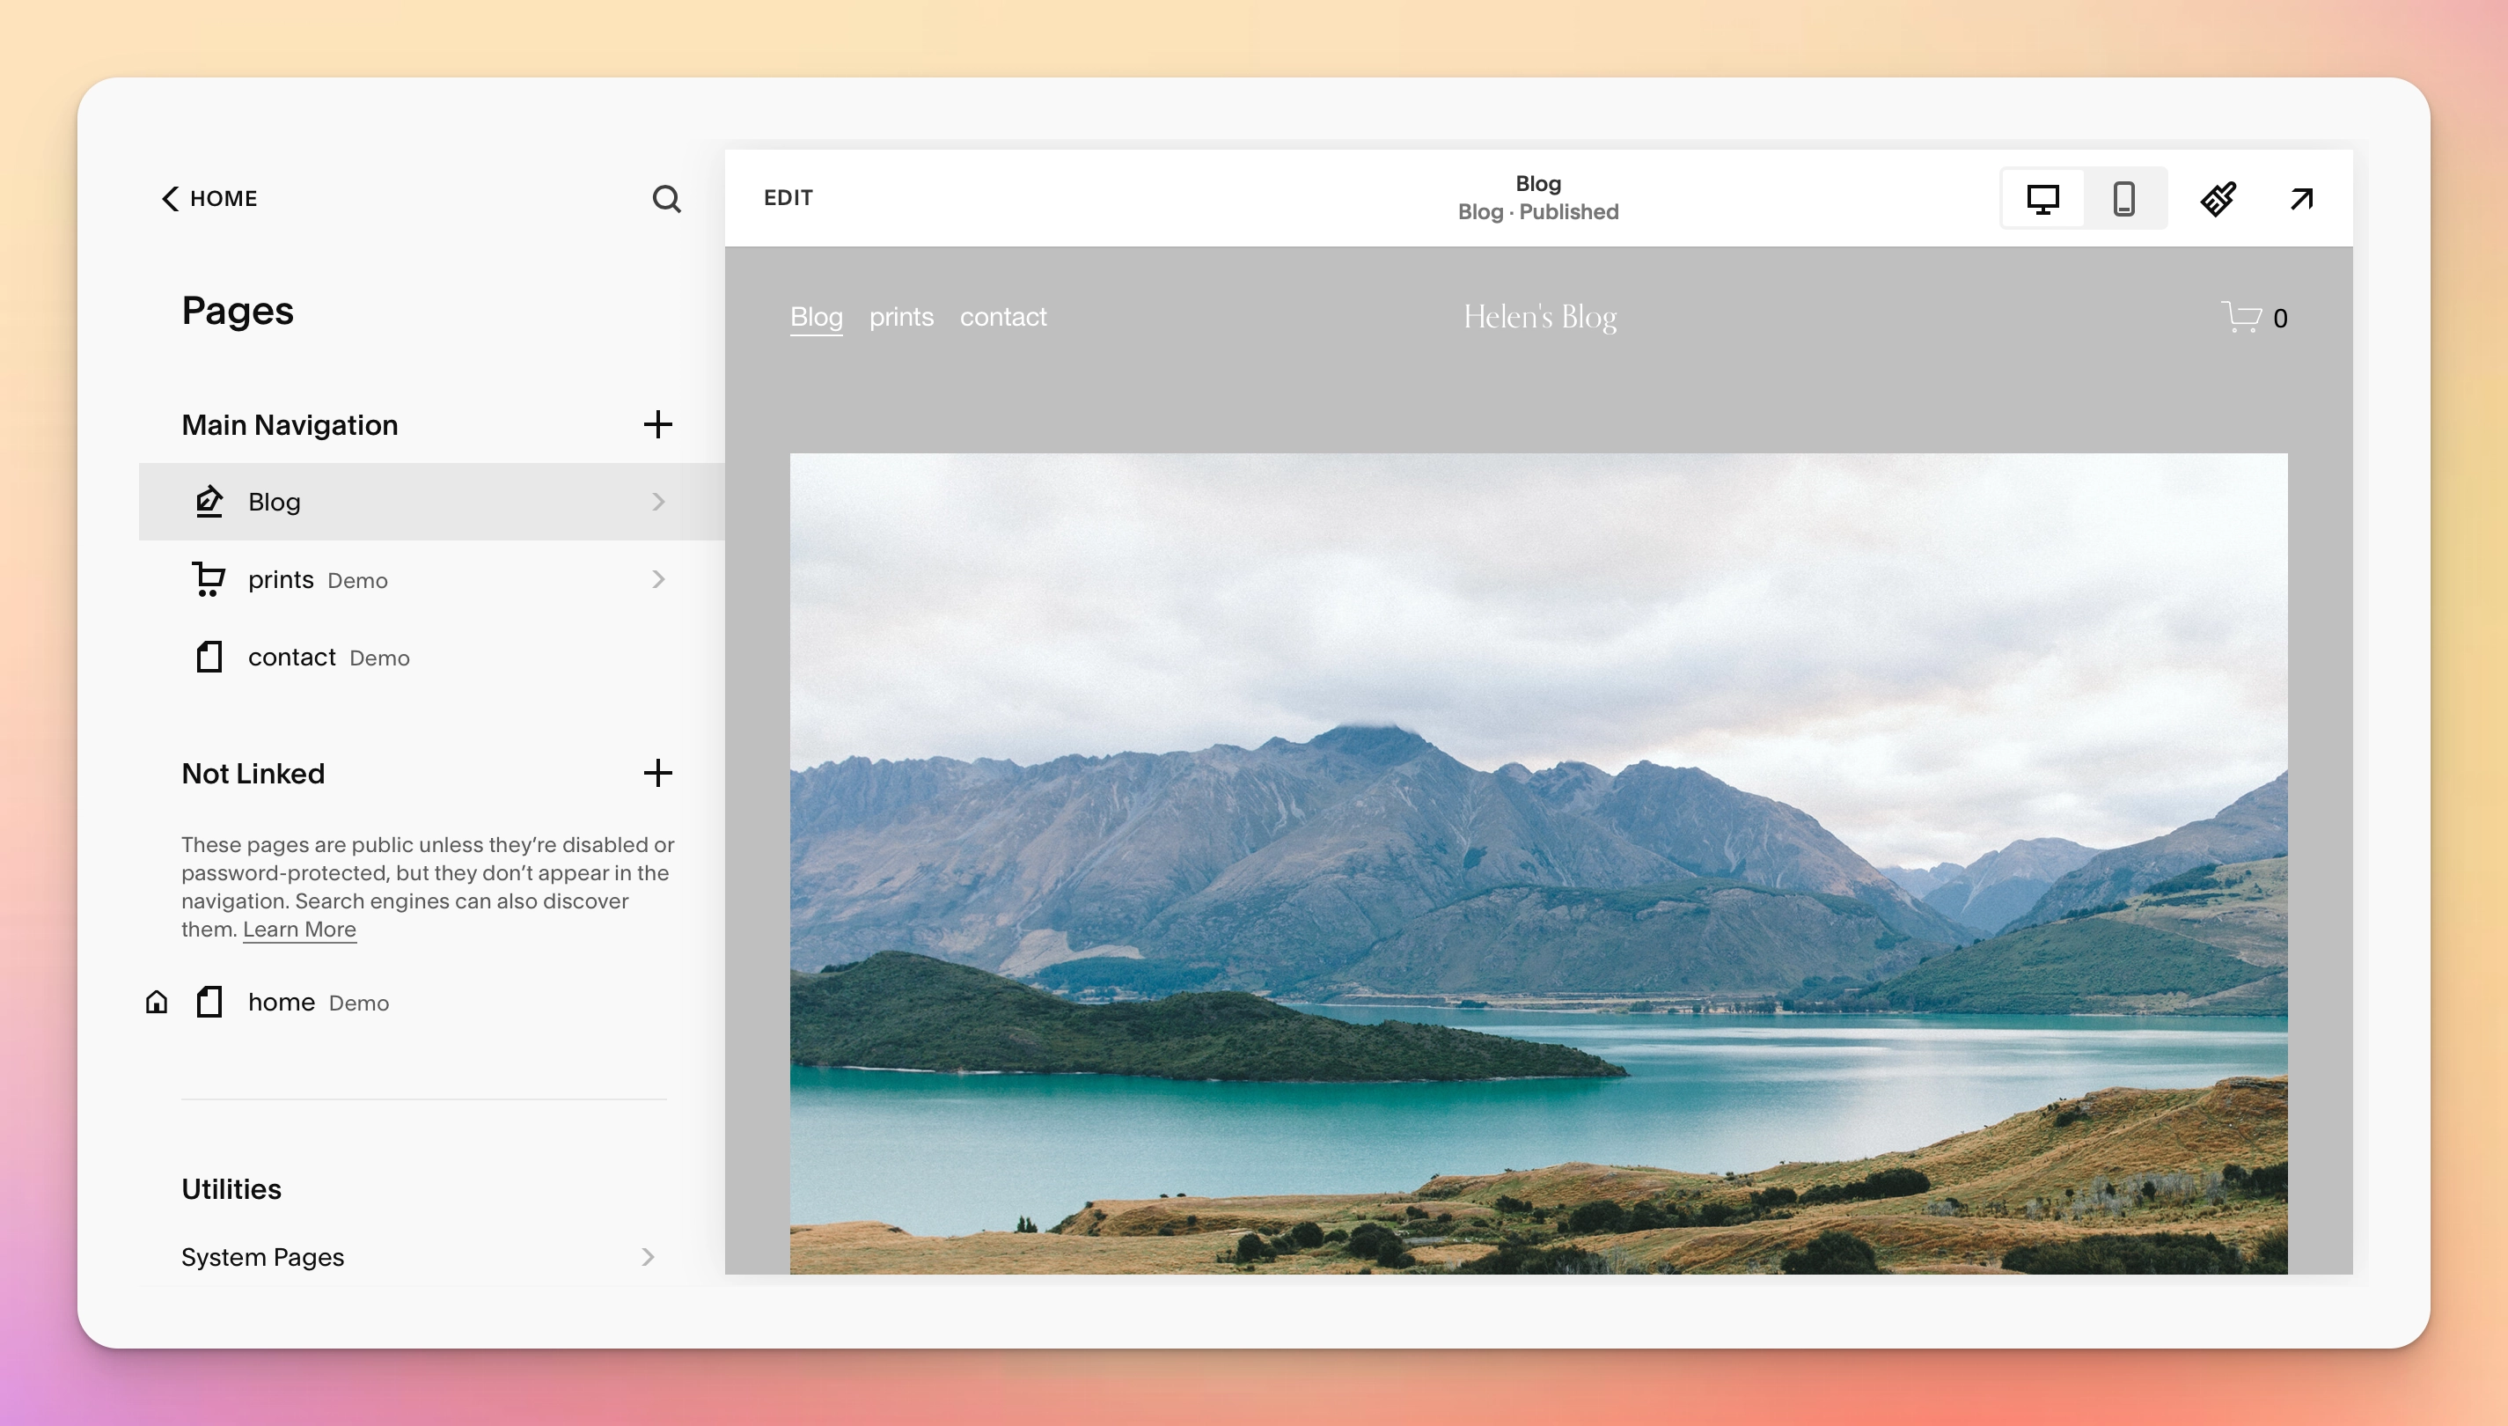The image size is (2508, 1426).
Task: Go back using the HOME chevron
Action: point(171,199)
